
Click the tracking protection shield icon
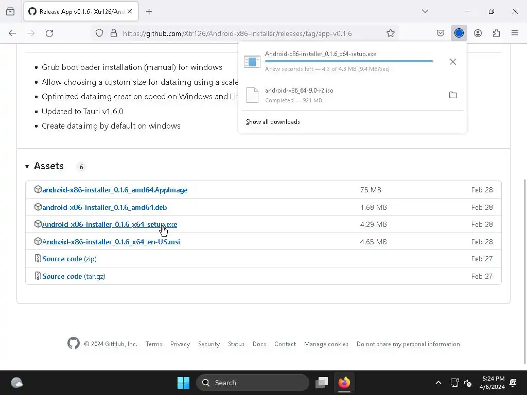click(x=99, y=33)
